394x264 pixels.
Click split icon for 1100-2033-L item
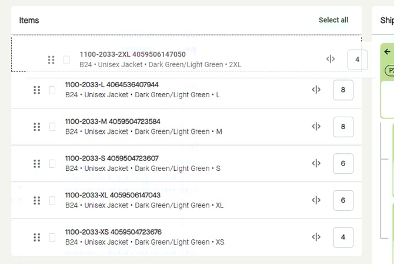coord(316,90)
